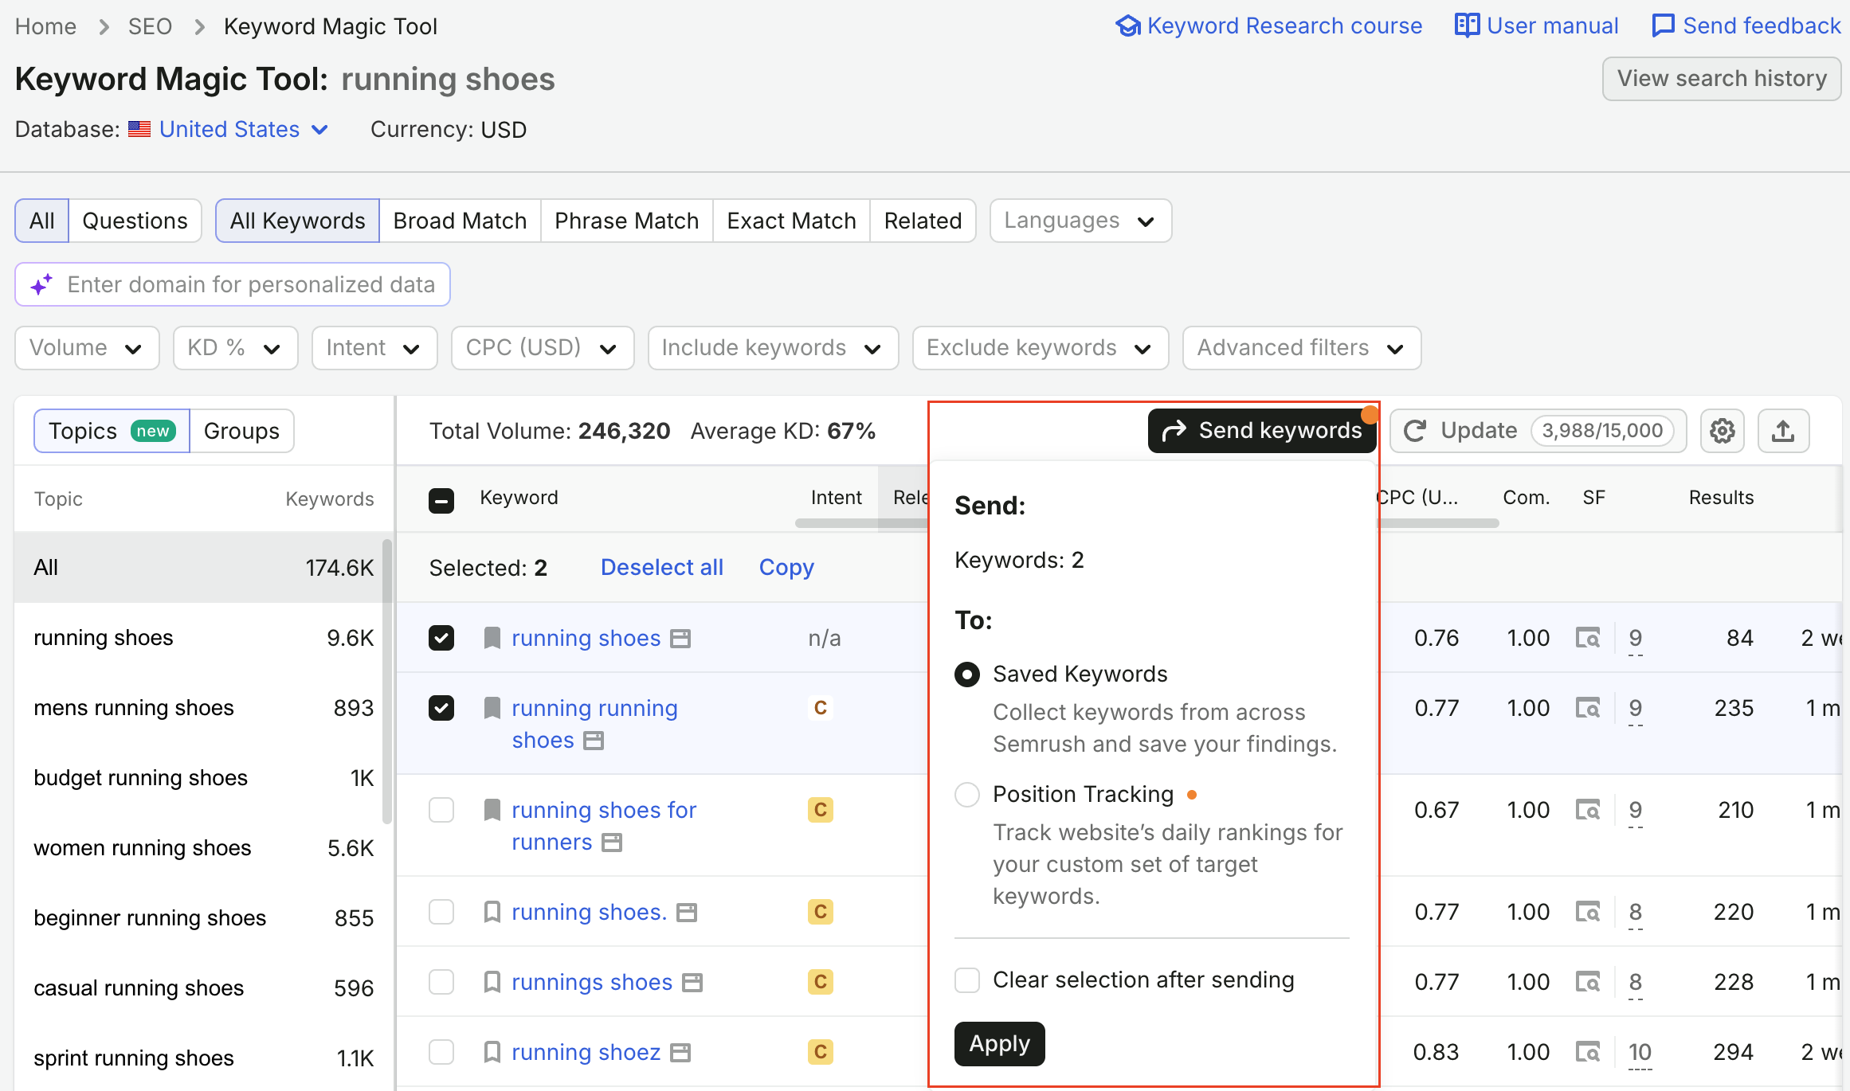Viewport: 1850px width, 1091px height.
Task: Select the Related tab
Action: point(923,221)
